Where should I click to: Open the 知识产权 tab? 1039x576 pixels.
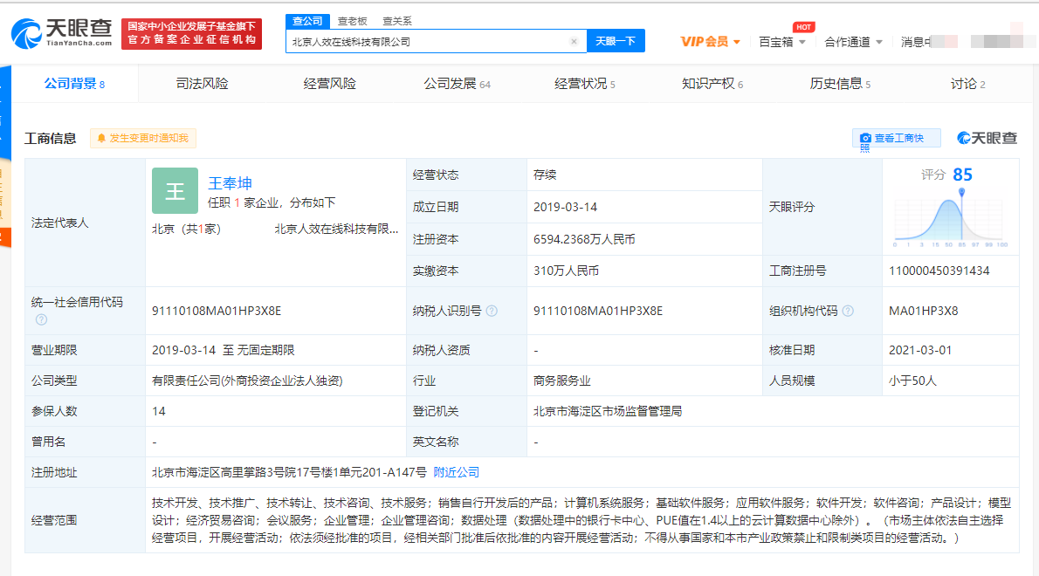712,84
